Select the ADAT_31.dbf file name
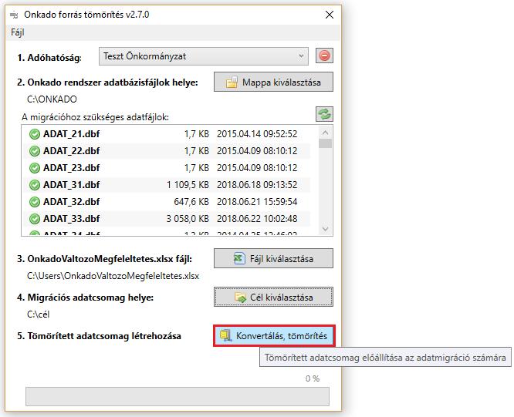This screenshot has width=514, height=417. tap(72, 185)
